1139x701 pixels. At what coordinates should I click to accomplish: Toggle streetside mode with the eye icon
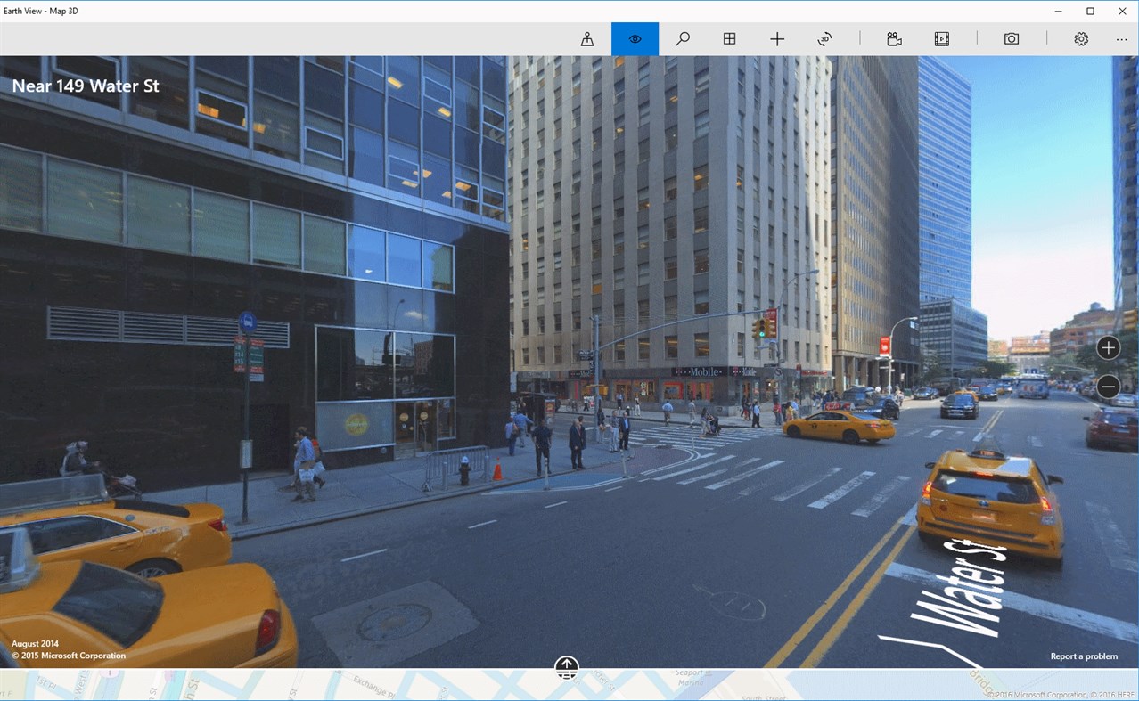click(x=635, y=38)
